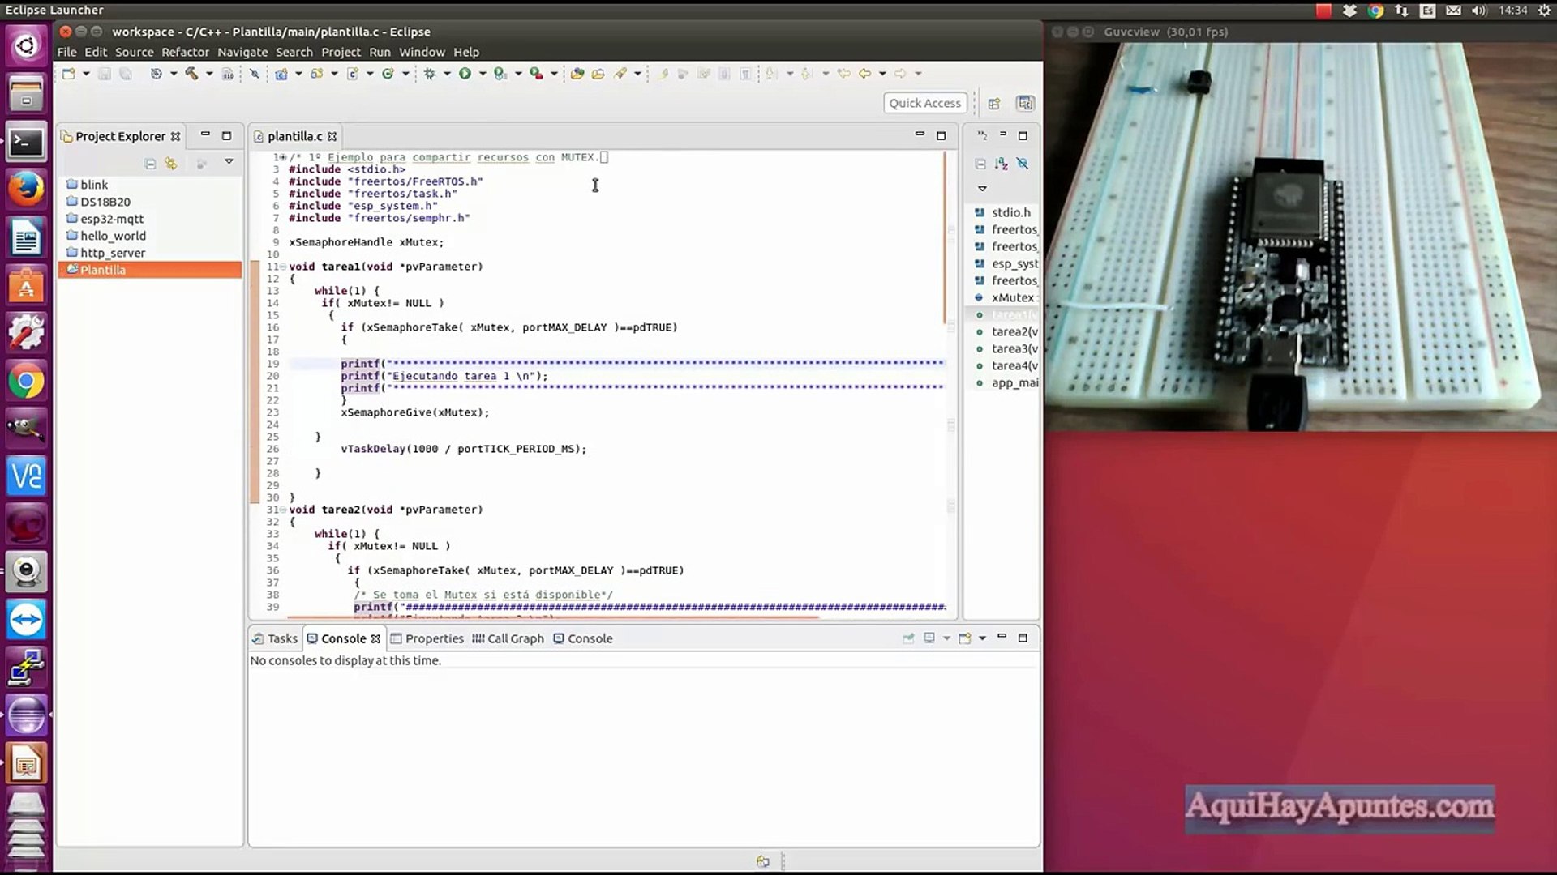Click the green Run button icon
The image size is (1557, 875).
[465, 74]
